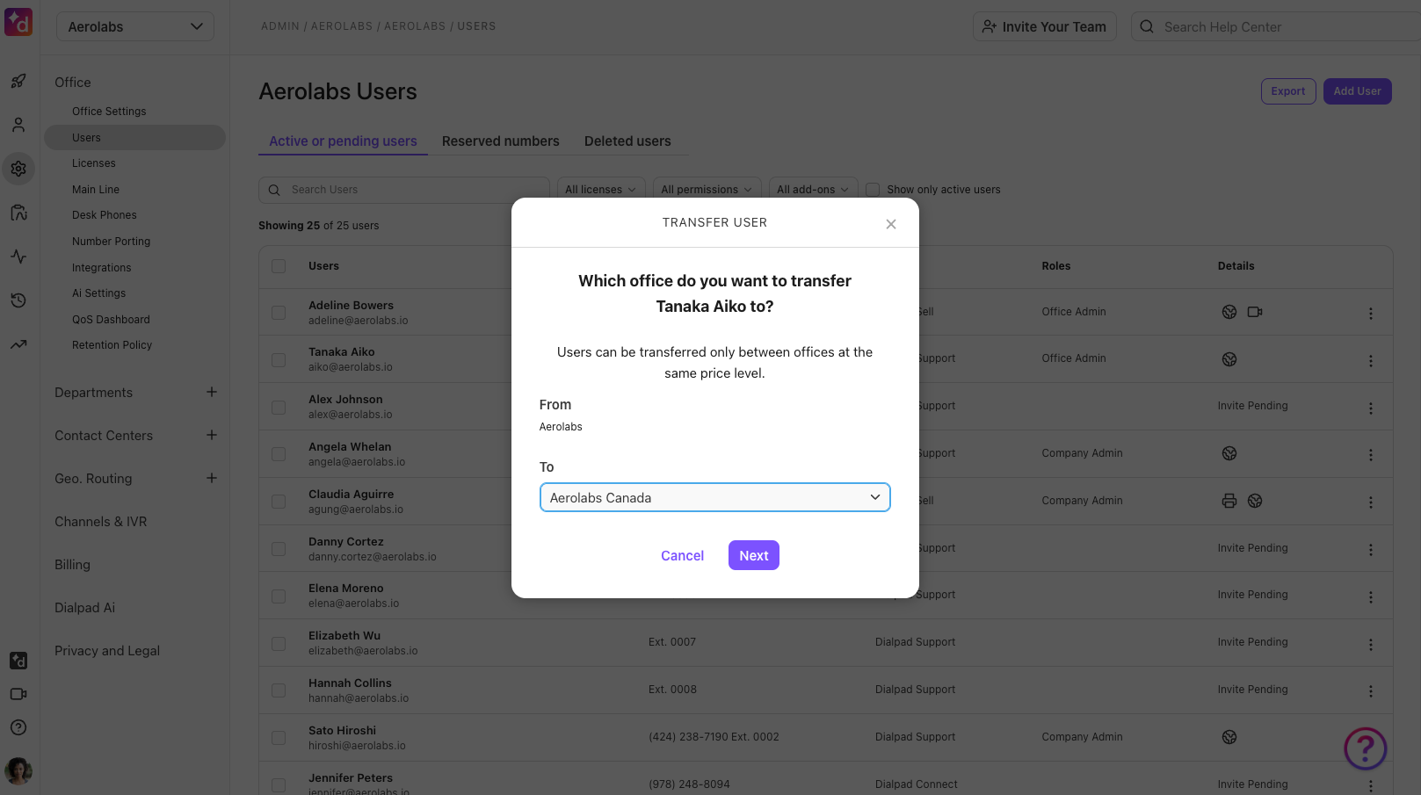Open Licenses in sidebar

[94, 163]
